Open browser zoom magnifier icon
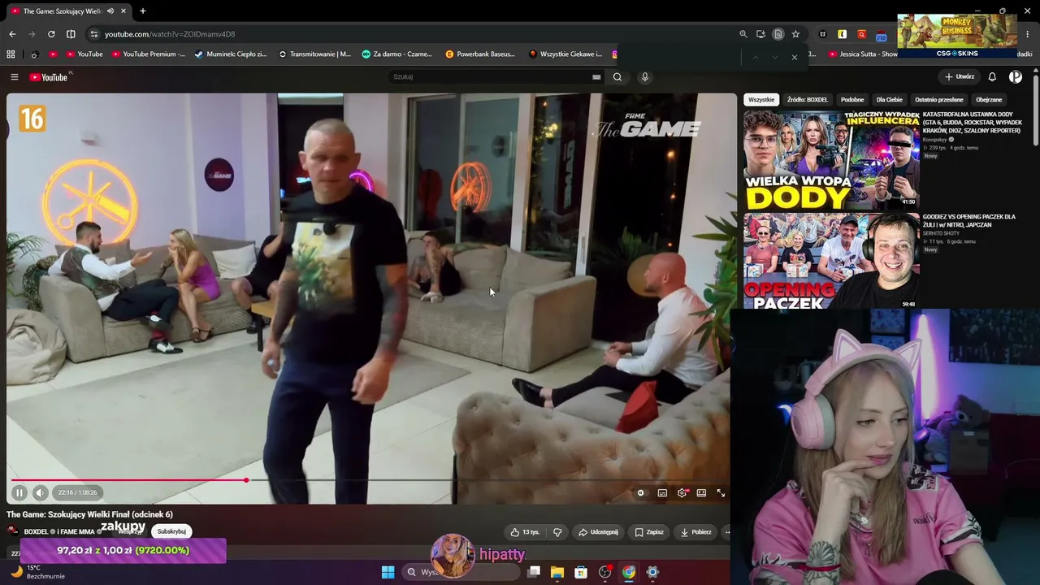The image size is (1040, 585). [x=743, y=34]
